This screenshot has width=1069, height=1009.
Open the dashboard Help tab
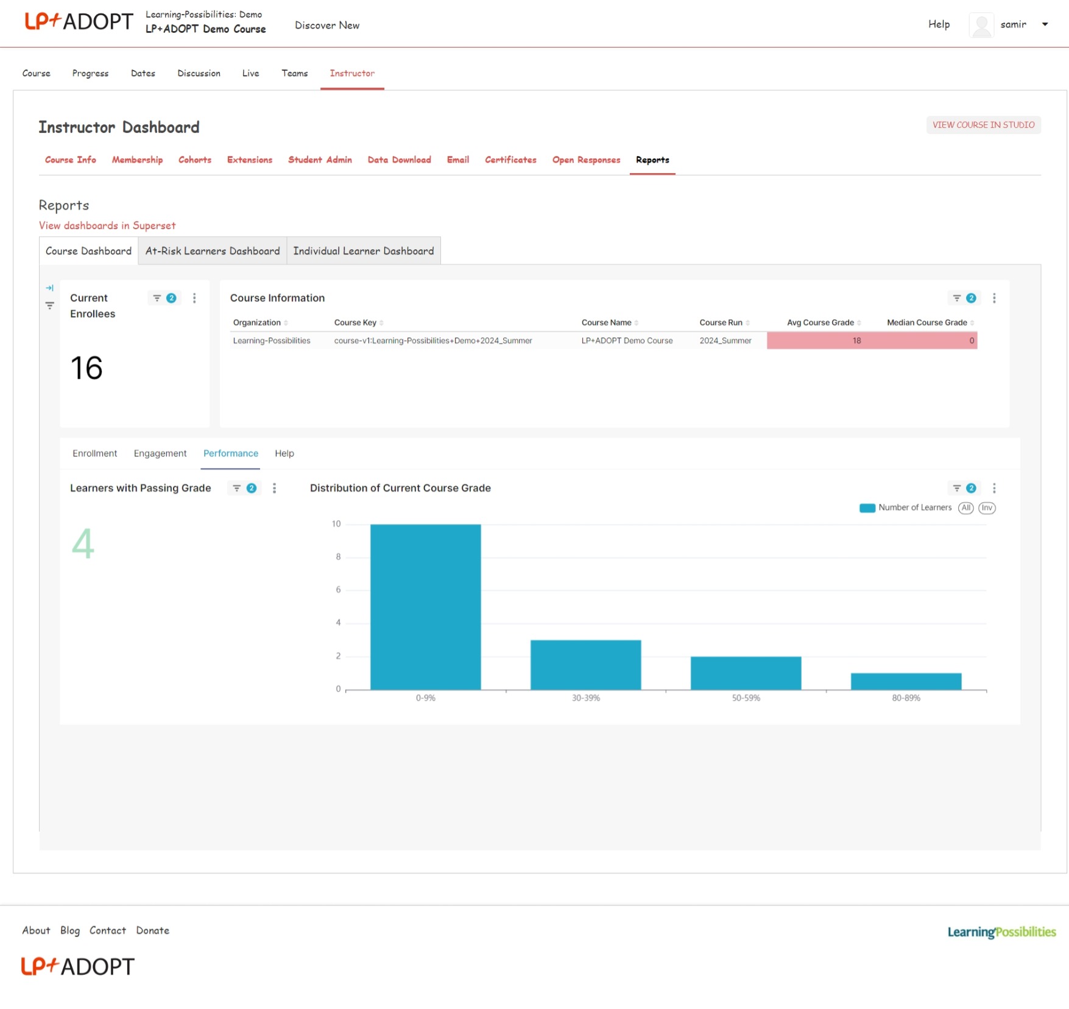(284, 454)
